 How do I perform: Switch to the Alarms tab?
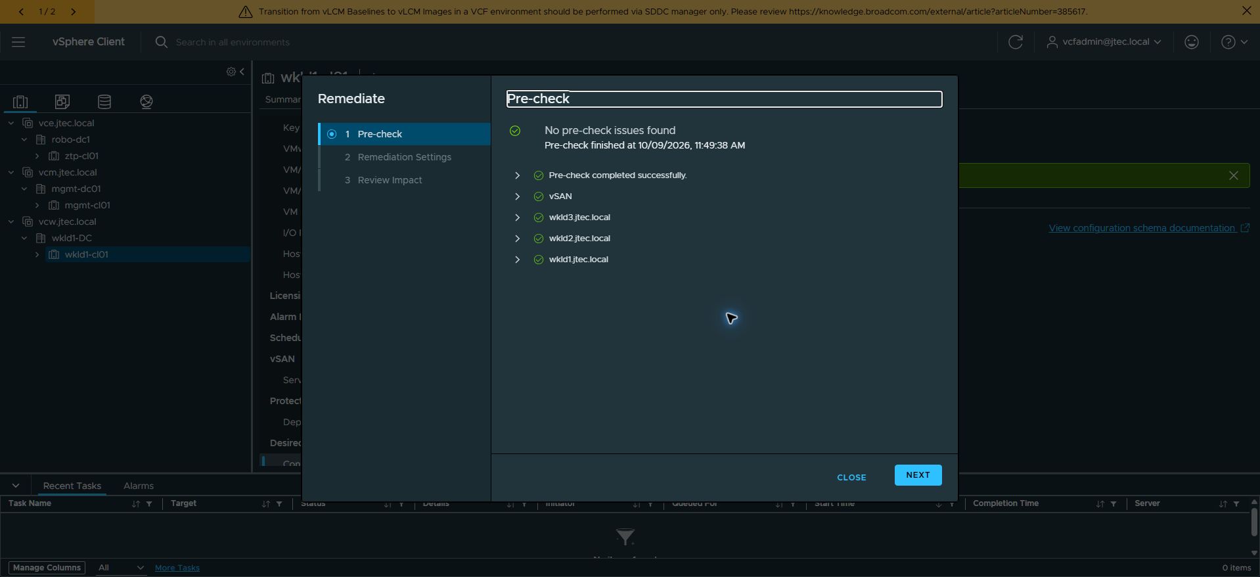[x=139, y=486]
